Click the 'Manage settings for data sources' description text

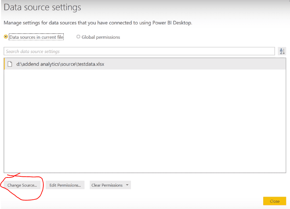click(98, 23)
